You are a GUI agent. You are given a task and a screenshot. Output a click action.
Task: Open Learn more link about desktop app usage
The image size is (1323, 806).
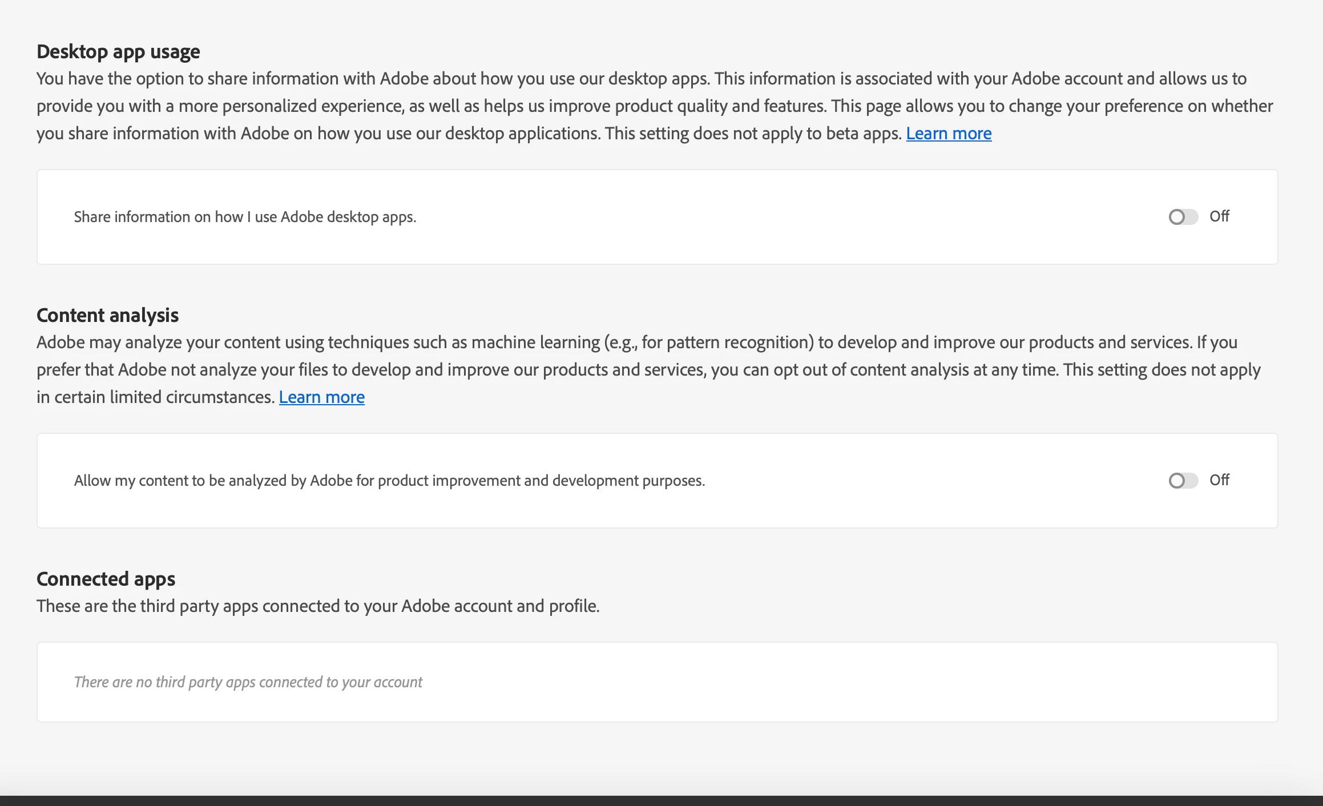pyautogui.click(x=949, y=133)
